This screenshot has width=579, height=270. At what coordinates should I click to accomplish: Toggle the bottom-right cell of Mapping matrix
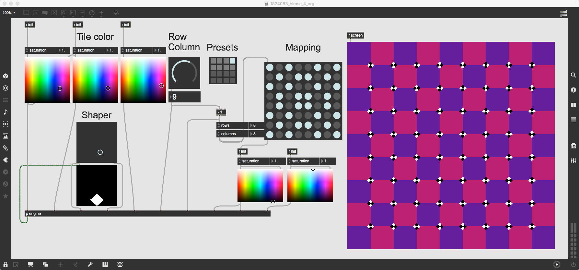[x=337, y=135]
